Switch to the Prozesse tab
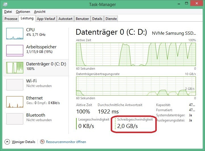The image size is (205, 151). [x=11, y=19]
